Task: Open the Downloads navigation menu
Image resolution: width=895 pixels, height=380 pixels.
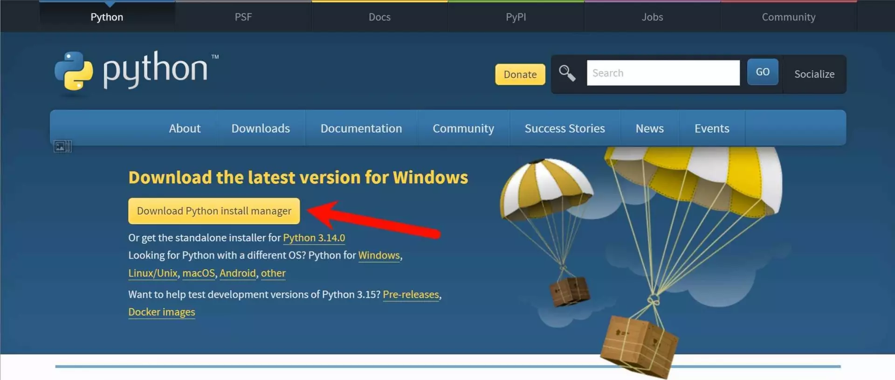Action: tap(261, 128)
